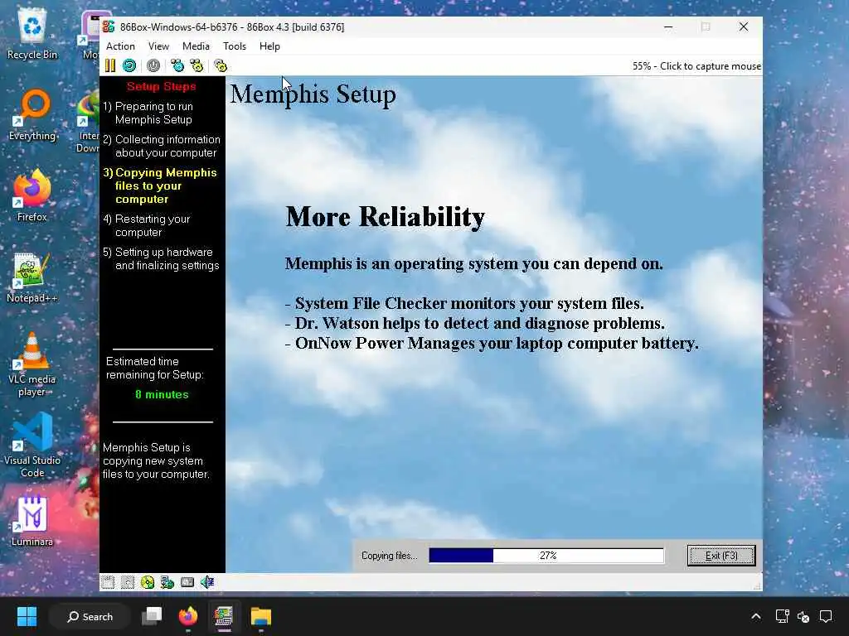Click step 5 'Setting up hardware'

[x=161, y=258]
